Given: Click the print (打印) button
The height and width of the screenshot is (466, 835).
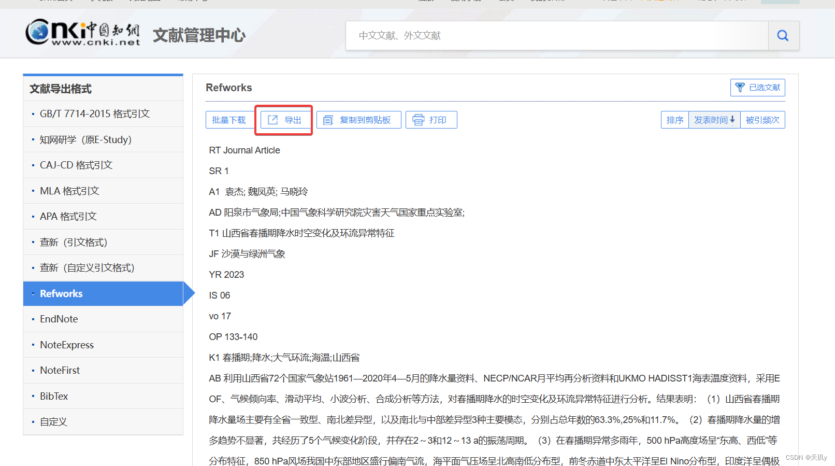Looking at the screenshot, I should click(431, 120).
